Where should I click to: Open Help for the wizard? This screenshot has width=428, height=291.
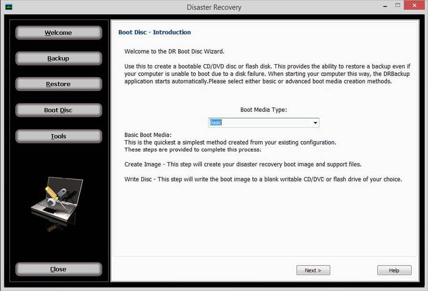pos(394,270)
